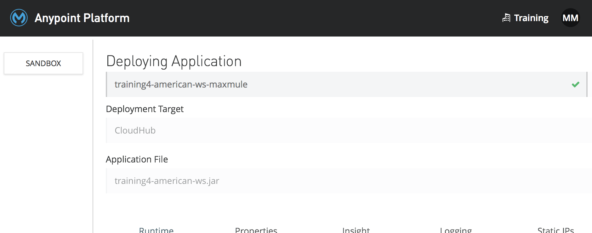Viewport: 592px width, 233px height.
Task: Click the building icon beside Training
Action: 506,18
